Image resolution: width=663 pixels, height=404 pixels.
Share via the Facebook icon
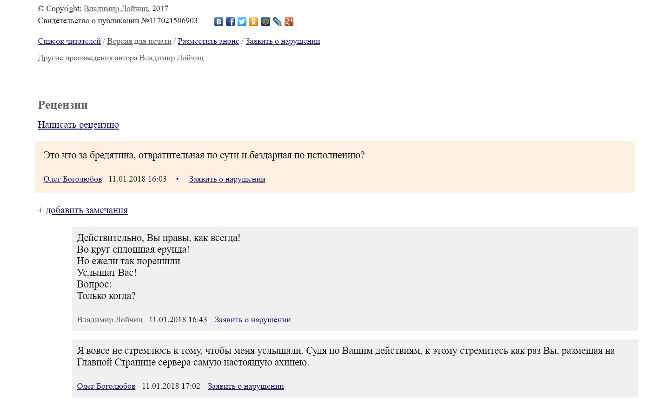[230, 22]
